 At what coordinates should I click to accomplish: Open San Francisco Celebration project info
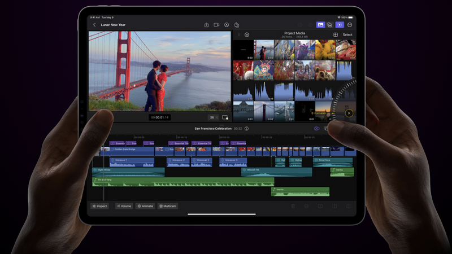coord(246,129)
